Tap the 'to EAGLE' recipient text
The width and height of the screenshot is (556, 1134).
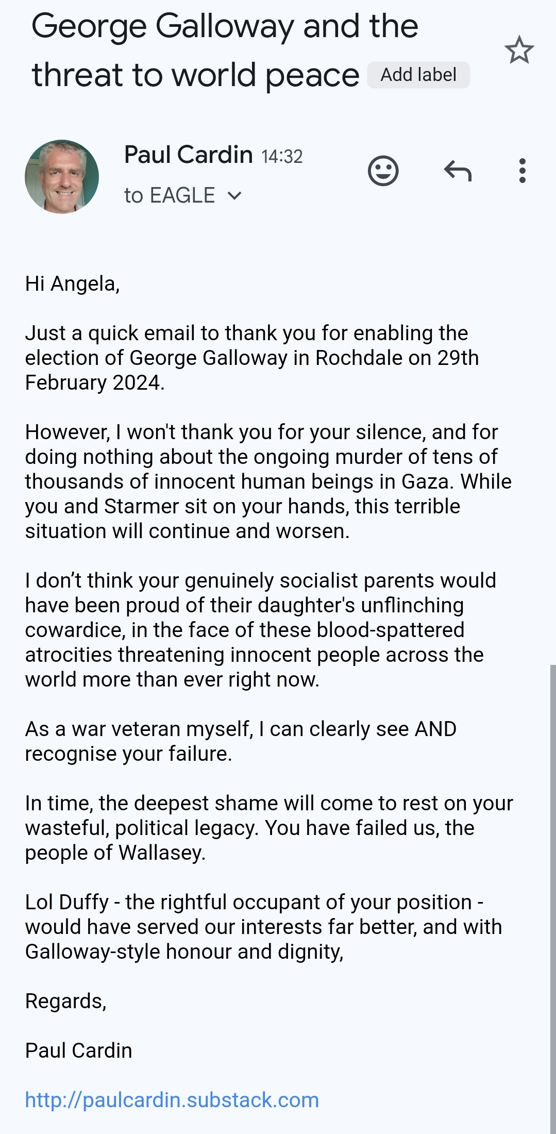tap(170, 196)
